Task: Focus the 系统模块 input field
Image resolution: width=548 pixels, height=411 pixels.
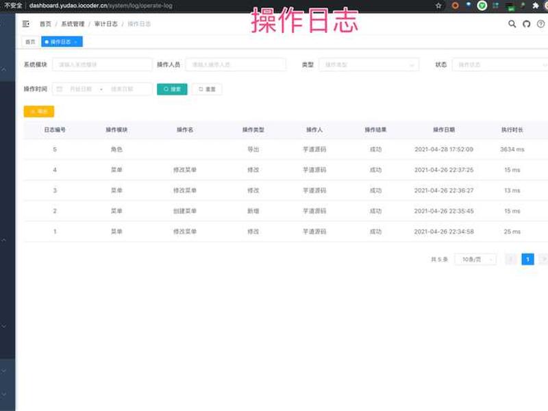Action: (x=102, y=64)
